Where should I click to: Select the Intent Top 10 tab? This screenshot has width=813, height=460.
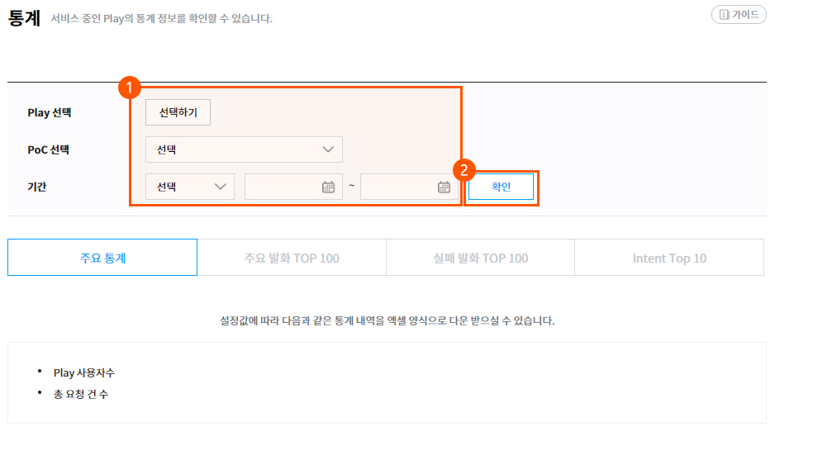pos(669,258)
